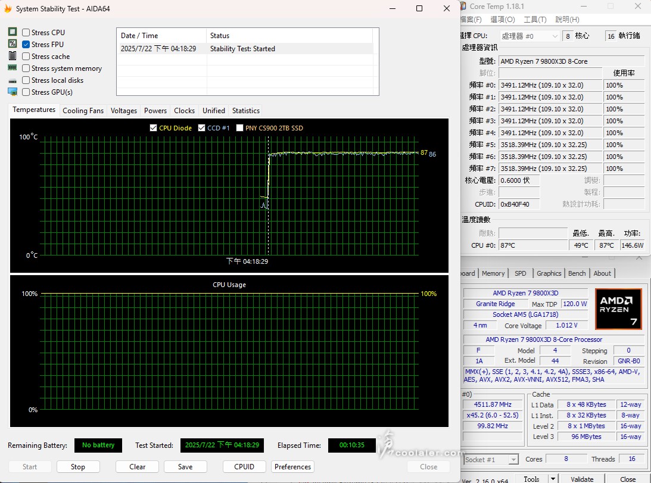Click the Stop button

tap(77, 467)
